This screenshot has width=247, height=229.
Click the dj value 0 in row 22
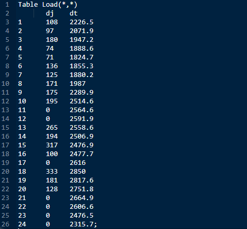48,207
